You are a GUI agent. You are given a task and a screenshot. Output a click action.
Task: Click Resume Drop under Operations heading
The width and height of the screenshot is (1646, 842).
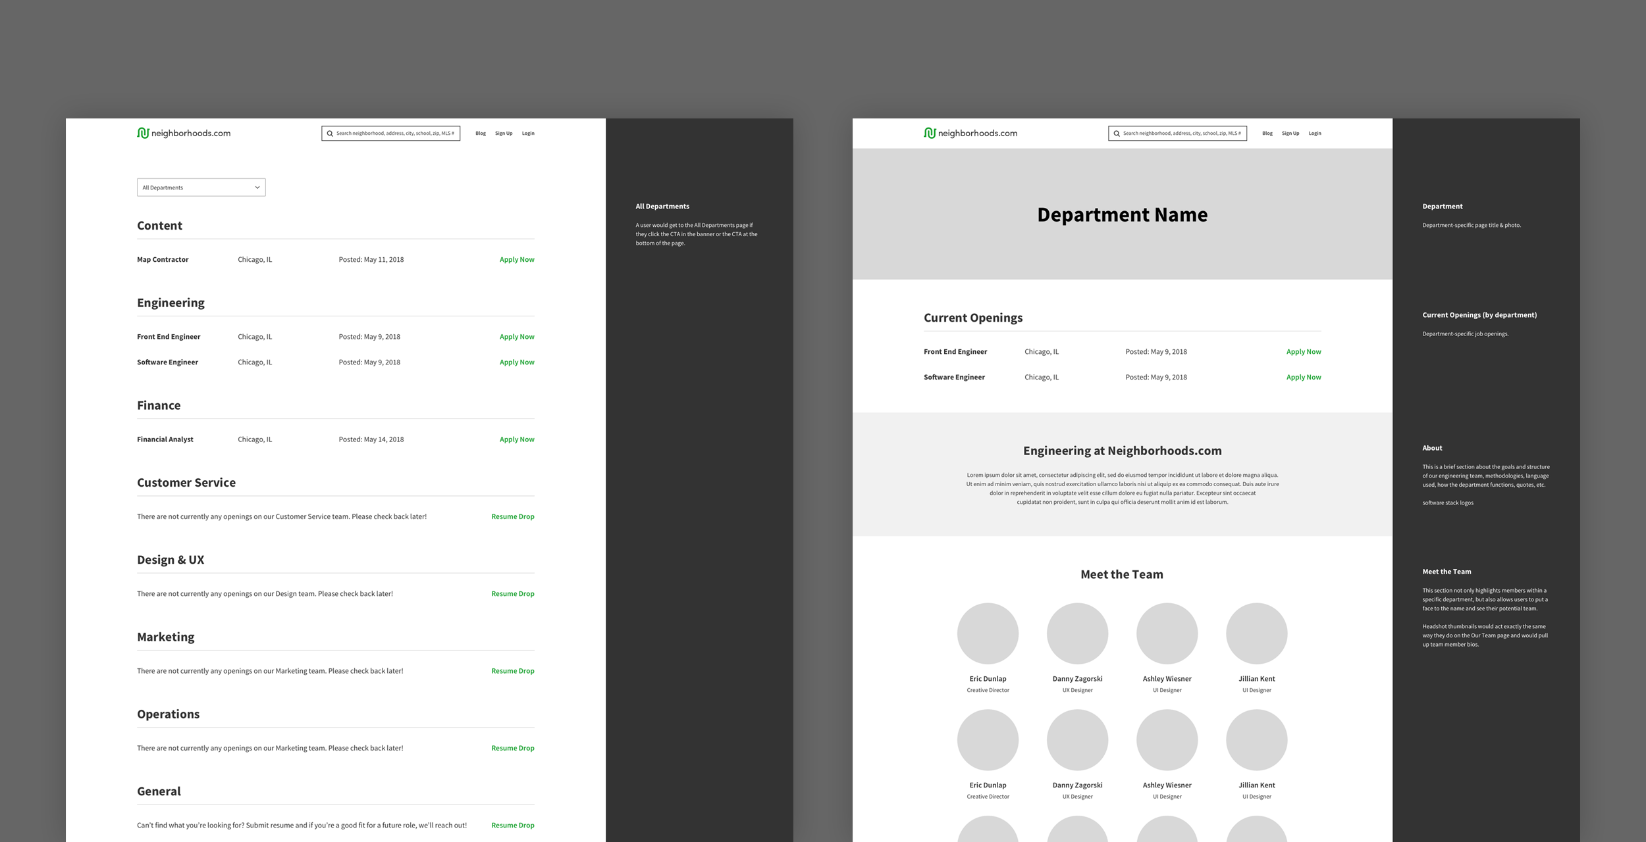coord(513,748)
